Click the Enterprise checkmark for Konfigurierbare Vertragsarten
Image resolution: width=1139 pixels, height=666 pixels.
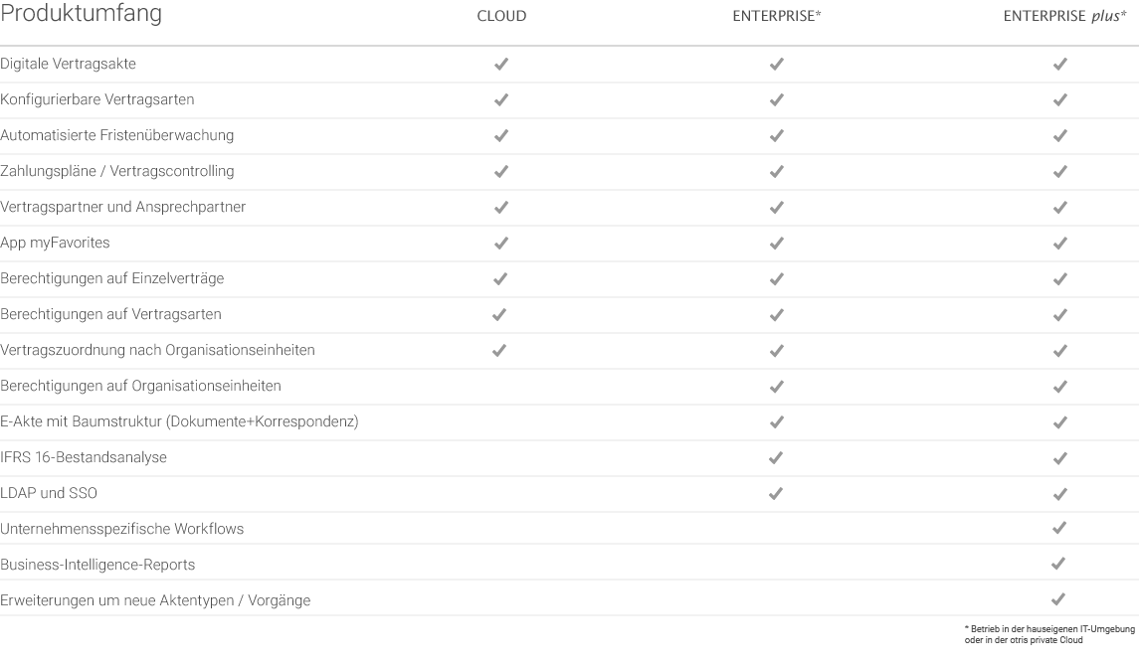(x=777, y=99)
